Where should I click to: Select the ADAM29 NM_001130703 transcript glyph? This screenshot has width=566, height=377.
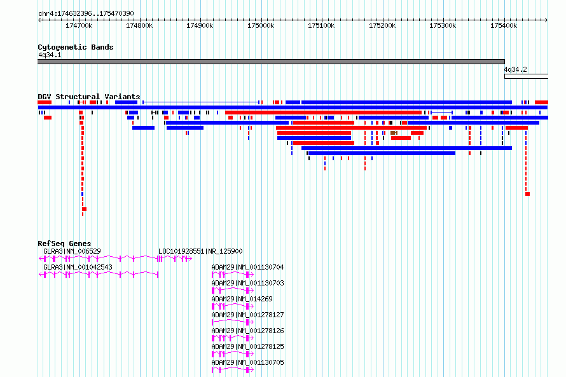click(233, 291)
